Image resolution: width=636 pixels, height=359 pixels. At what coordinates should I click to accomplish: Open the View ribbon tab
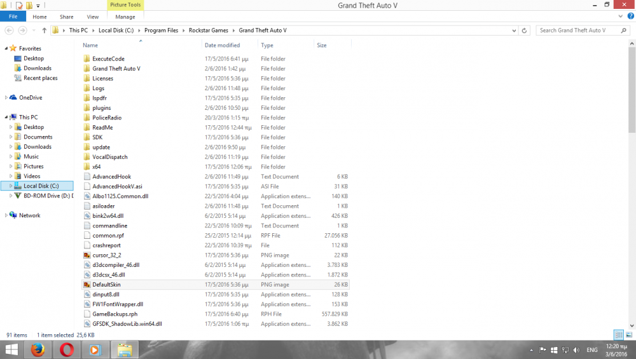pos(92,17)
